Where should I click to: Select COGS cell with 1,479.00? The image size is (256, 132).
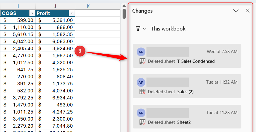click(18, 105)
